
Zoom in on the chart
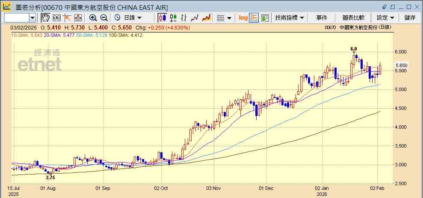coord(93,18)
